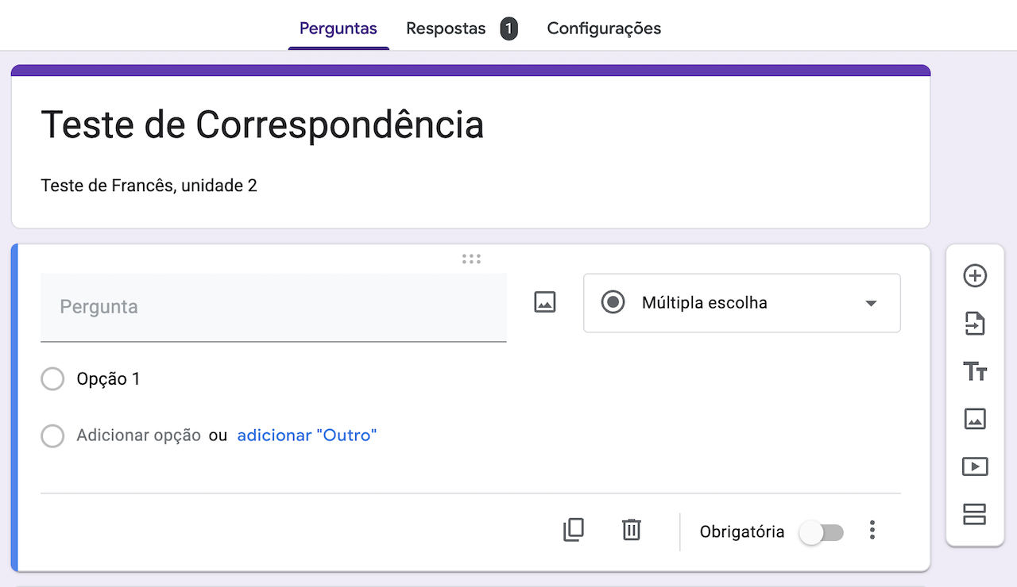Viewport: 1017px width, 587px height.
Task: Click the add section icon
Action: click(975, 514)
